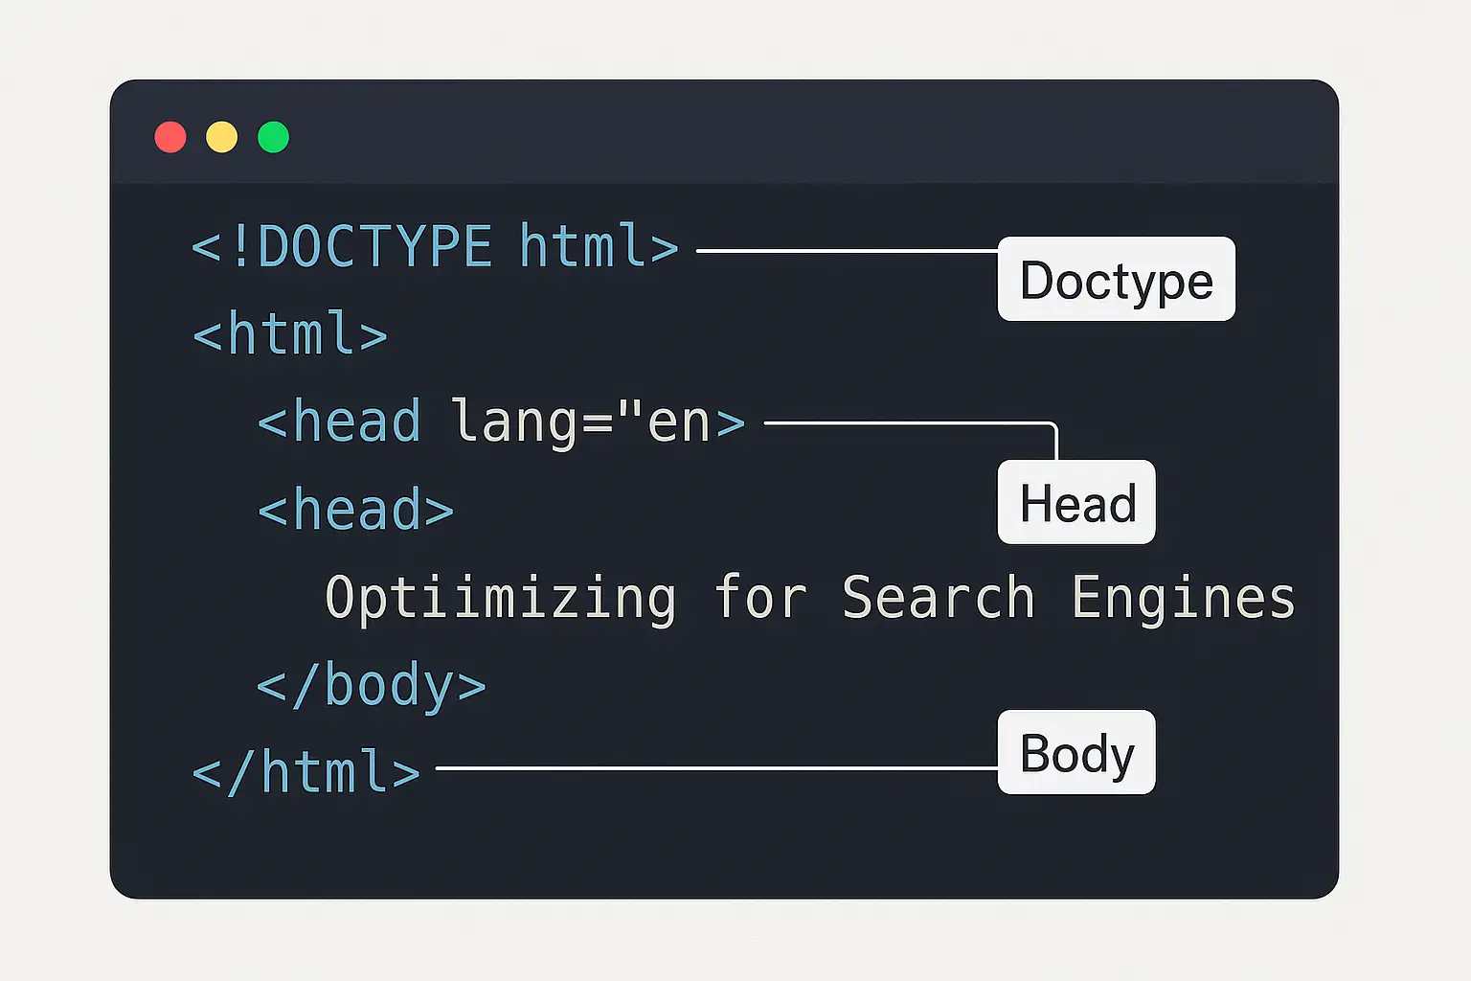Click the Doctype label box
The height and width of the screenshot is (981, 1471).
[x=1117, y=279]
